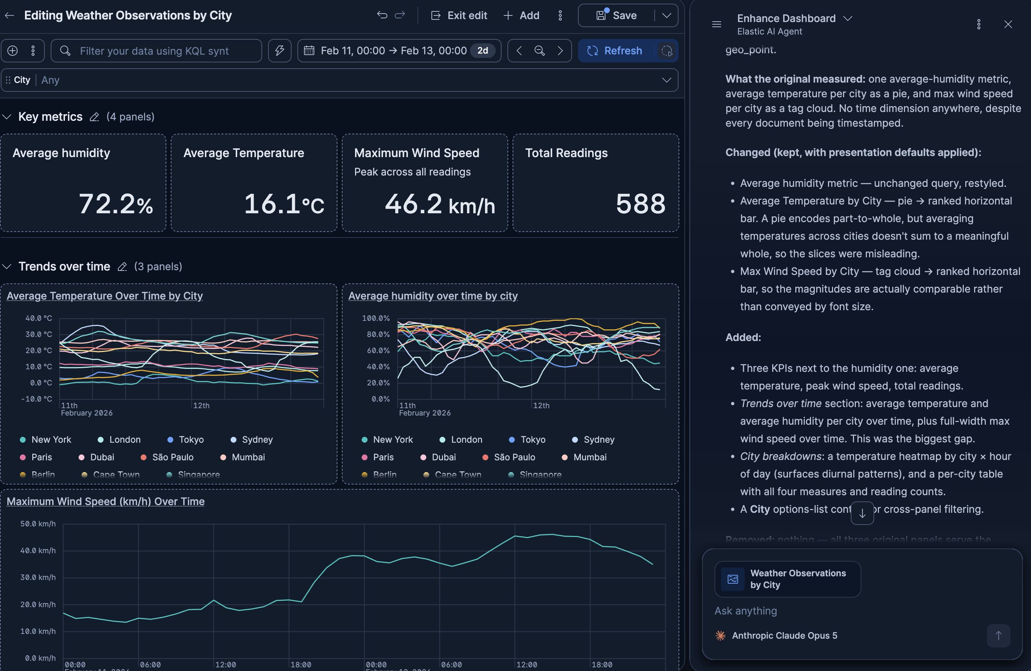Viewport: 1031px width, 671px height.
Task: Click the Feb 13, 00:00 end date
Action: pos(434,51)
